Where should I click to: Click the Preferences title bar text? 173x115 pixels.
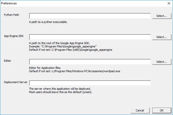click(x=10, y=4)
